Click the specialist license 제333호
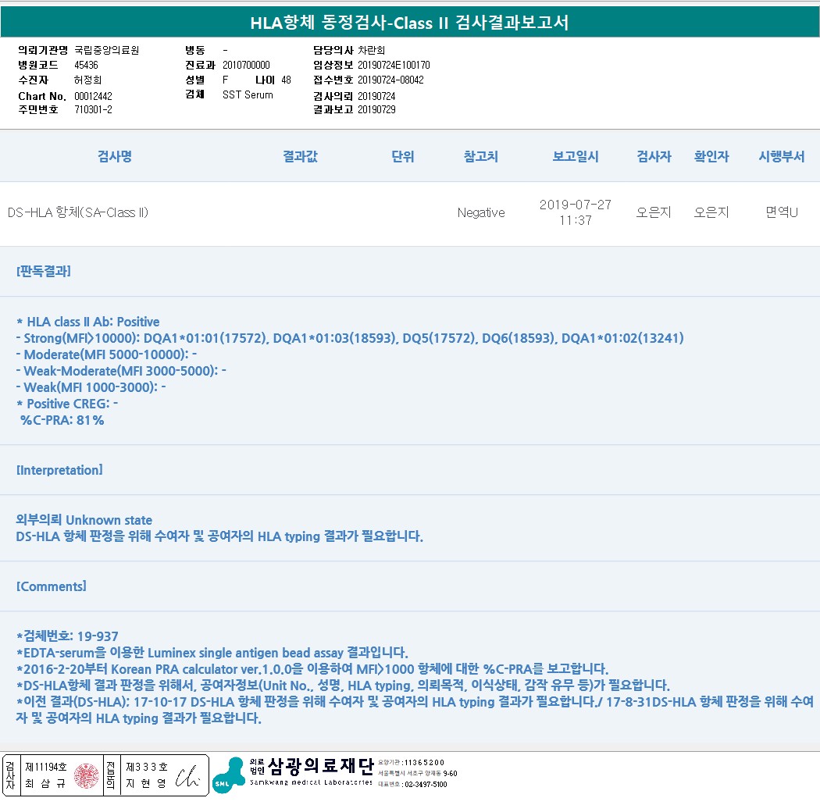 click(x=147, y=768)
